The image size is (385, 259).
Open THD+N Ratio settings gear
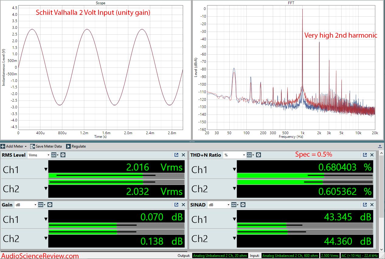[x=258, y=155]
